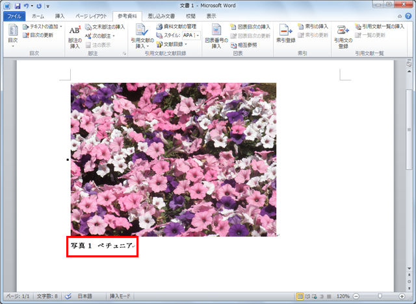Switch to the 差し込み文書 tab
Image resolution: width=416 pixels, height=304 pixels.
click(x=161, y=16)
